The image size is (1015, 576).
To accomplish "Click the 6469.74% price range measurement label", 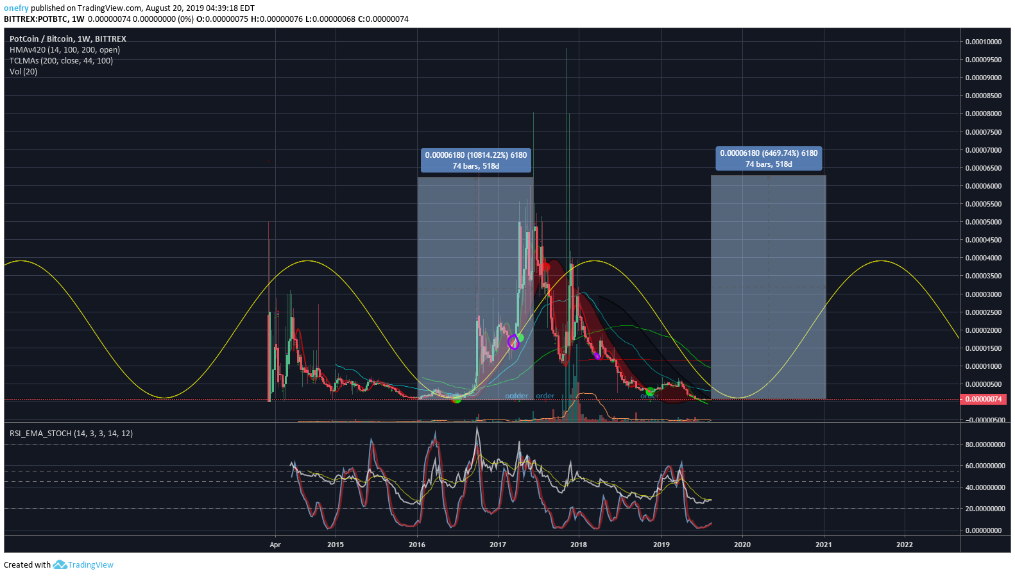I will 769,158.
